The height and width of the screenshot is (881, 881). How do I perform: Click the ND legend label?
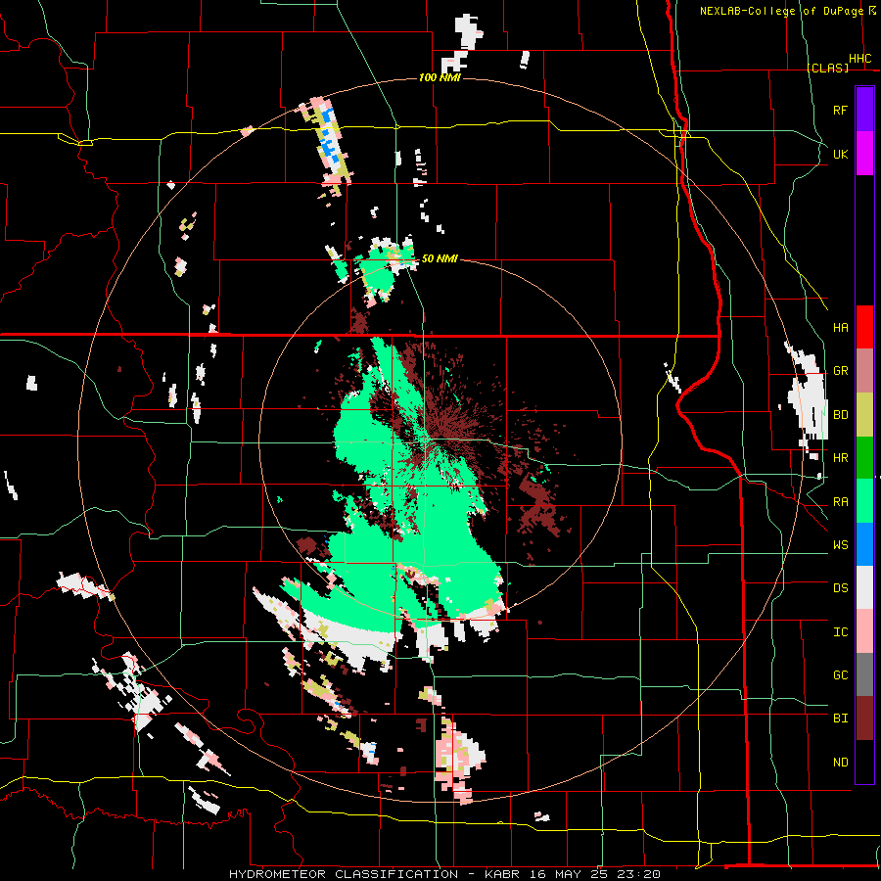(840, 763)
